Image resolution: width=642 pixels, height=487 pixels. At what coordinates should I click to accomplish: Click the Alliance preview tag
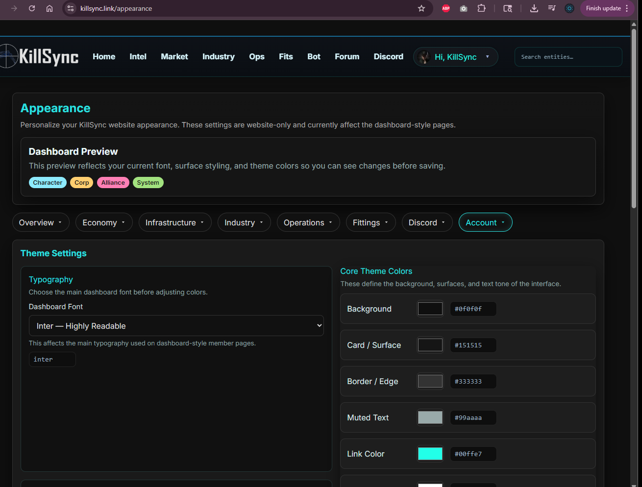point(113,183)
